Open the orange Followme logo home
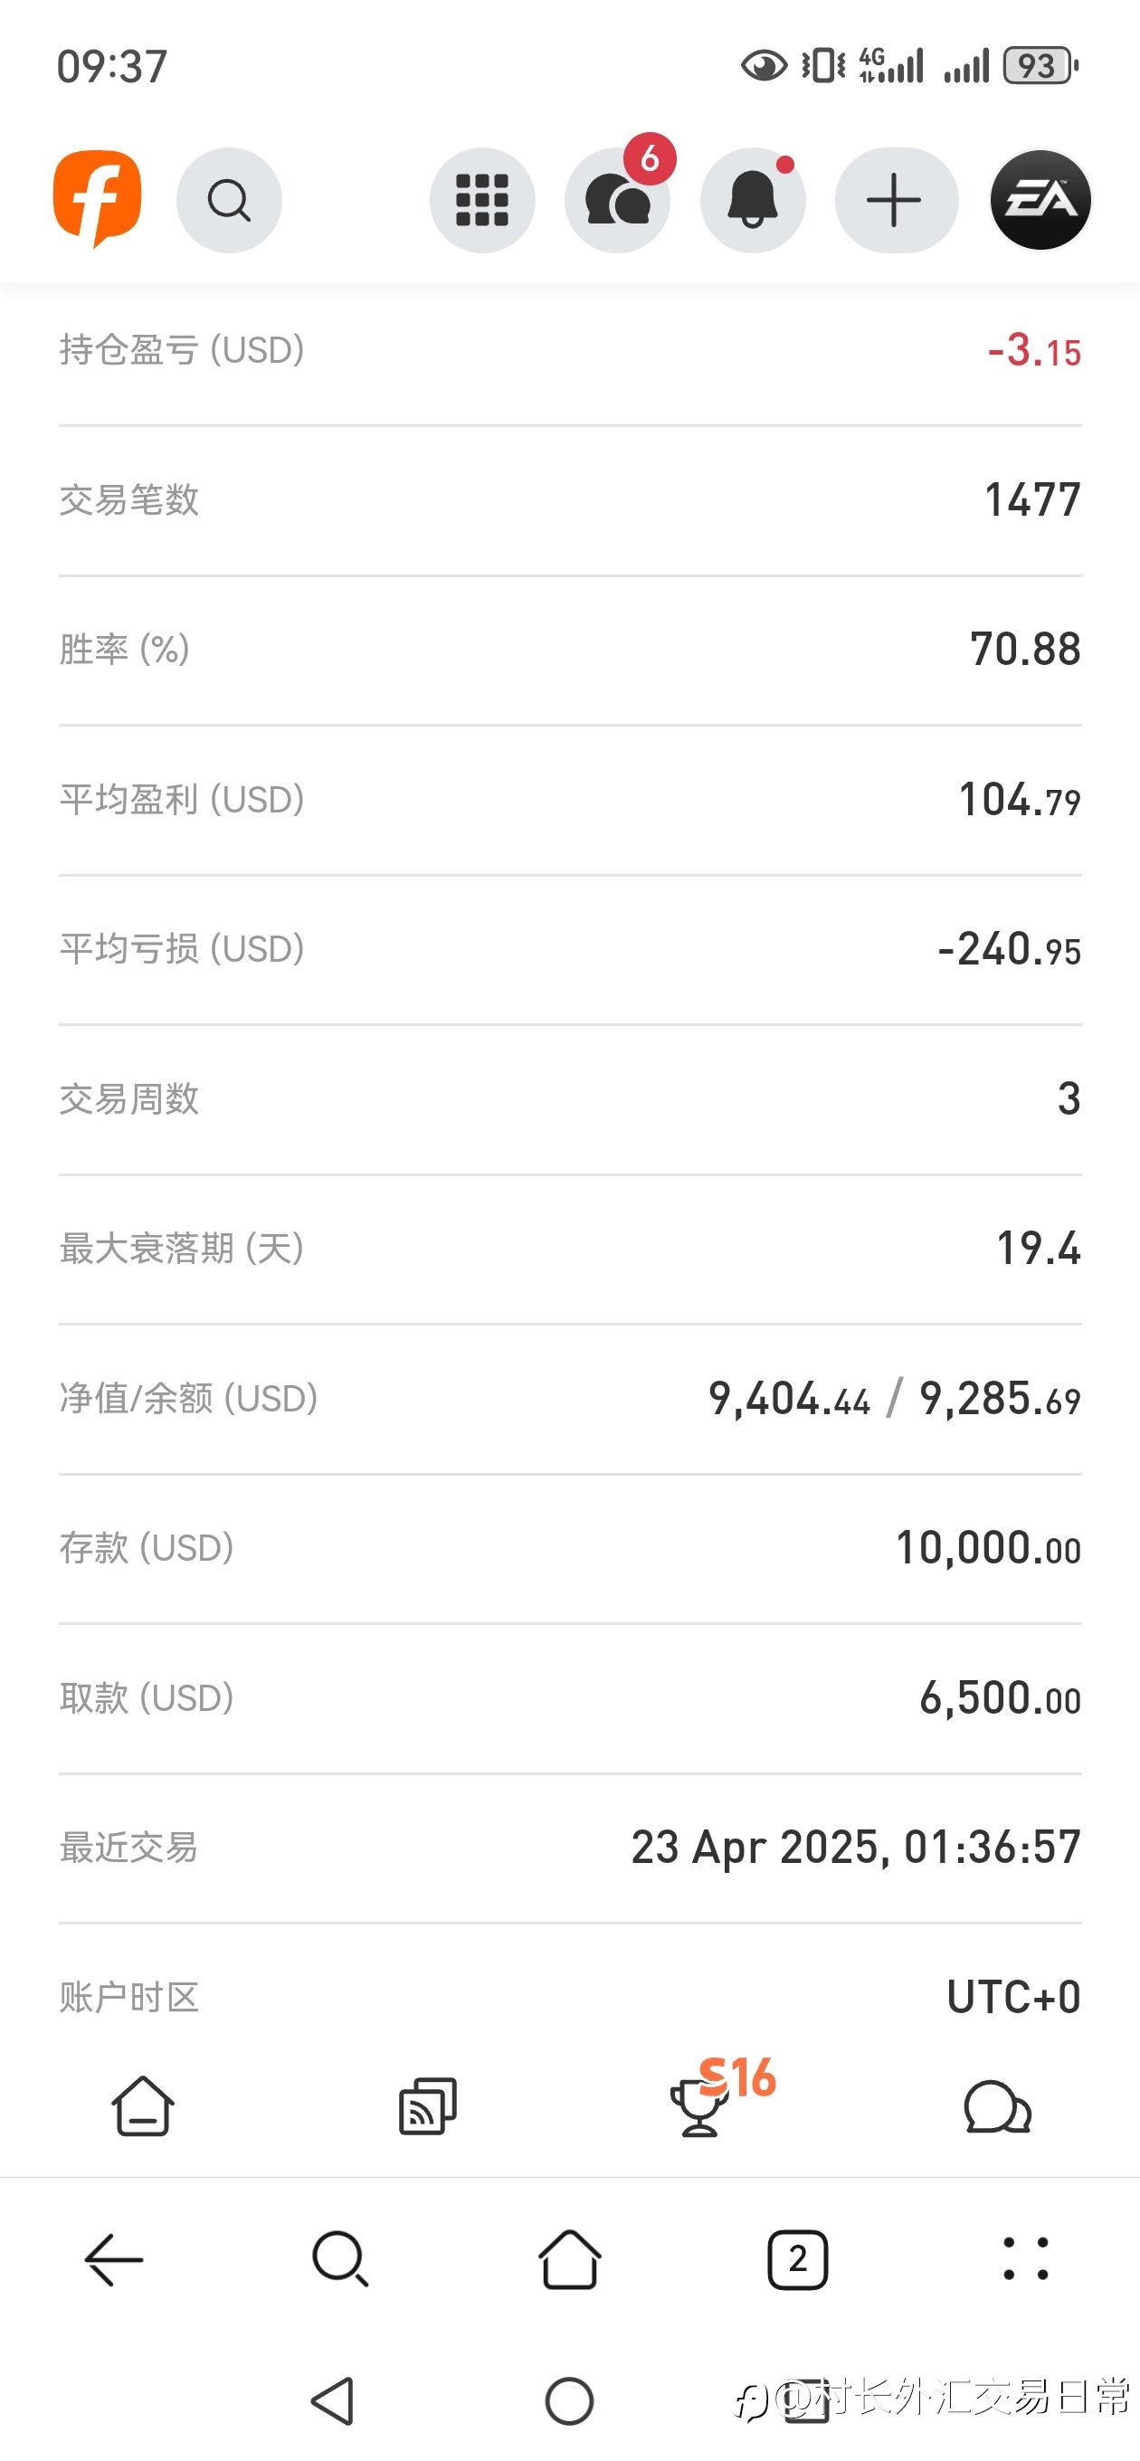This screenshot has width=1140, height=2461. pos(97,199)
